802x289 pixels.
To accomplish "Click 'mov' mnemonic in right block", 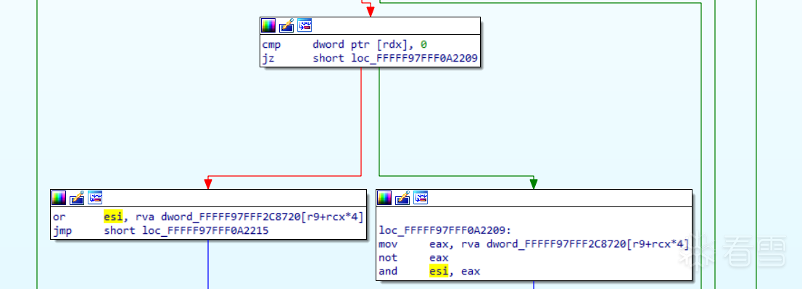I will point(388,244).
